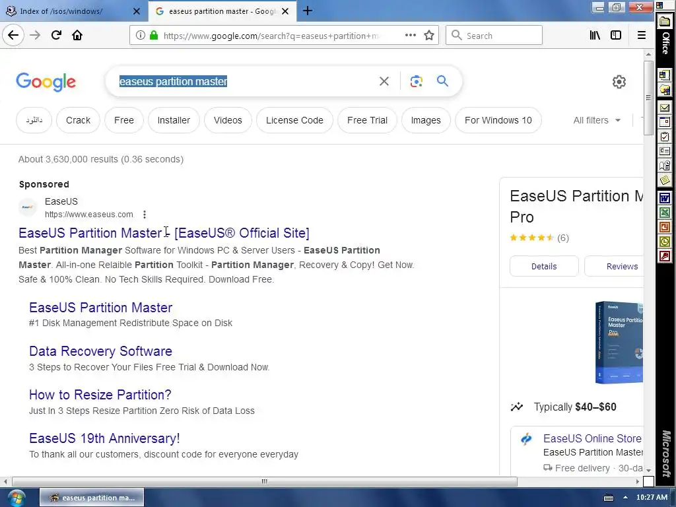Open EaseUS Online Store listing
Image resolution: width=676 pixels, height=507 pixels.
[592, 438]
